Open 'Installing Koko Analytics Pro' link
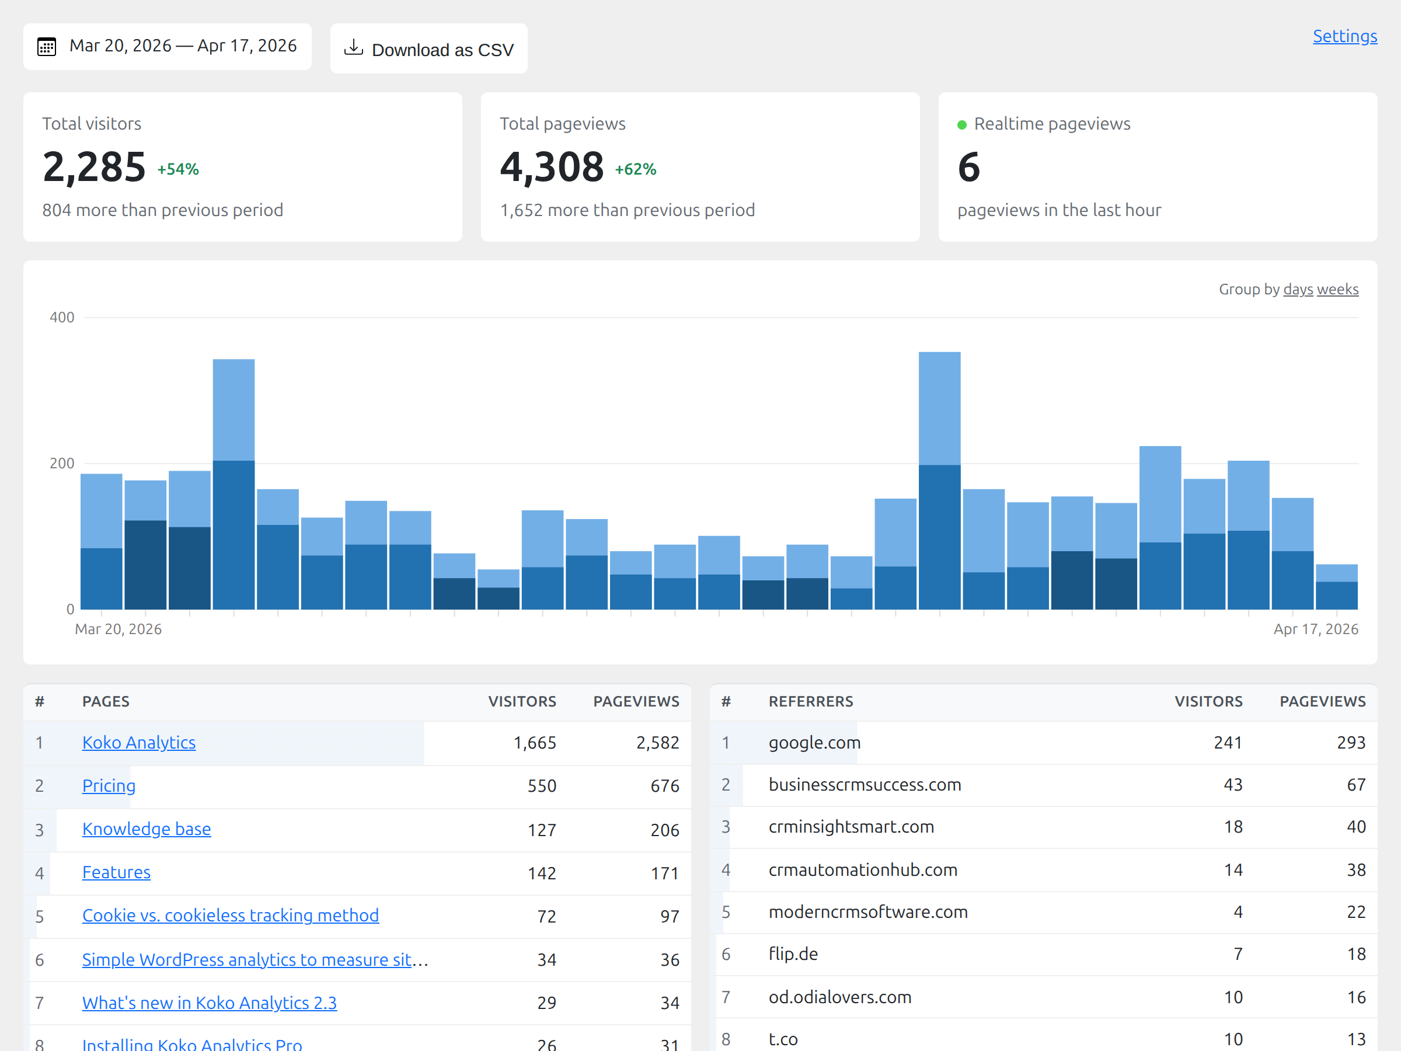This screenshot has width=1401, height=1051. [x=192, y=1044]
